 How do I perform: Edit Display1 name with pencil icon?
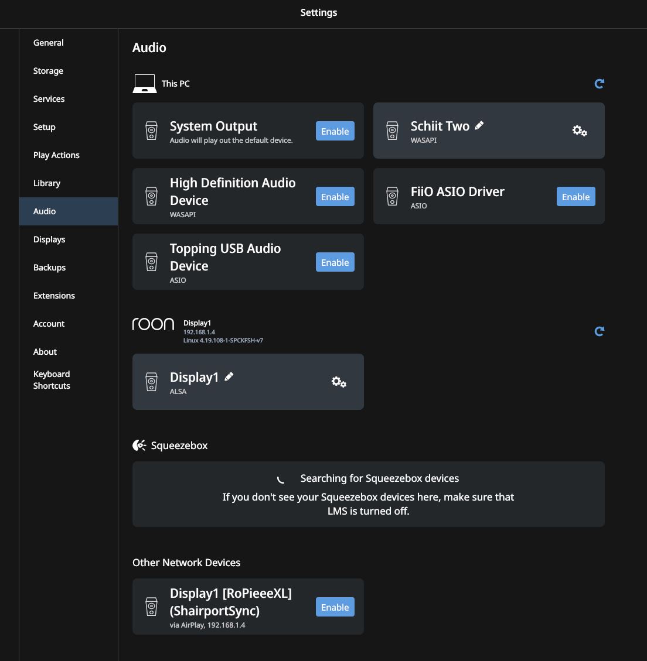pyautogui.click(x=229, y=376)
